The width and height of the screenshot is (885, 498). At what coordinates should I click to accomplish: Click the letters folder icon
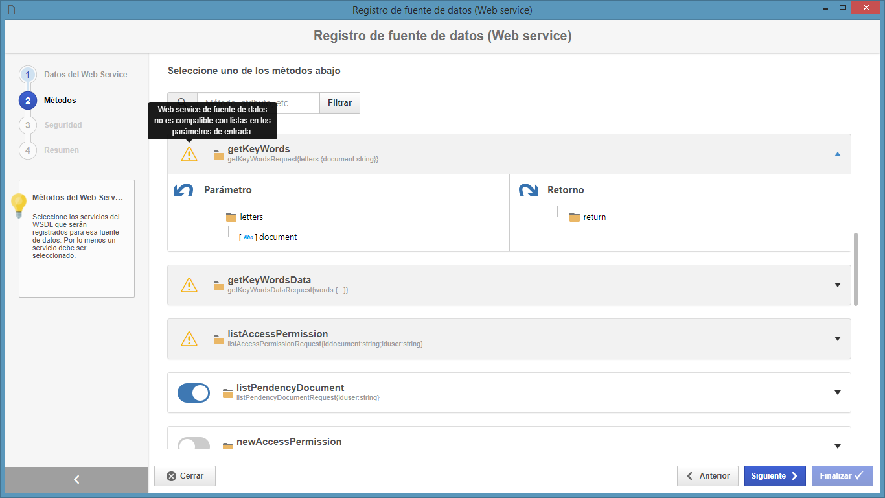[232, 217]
